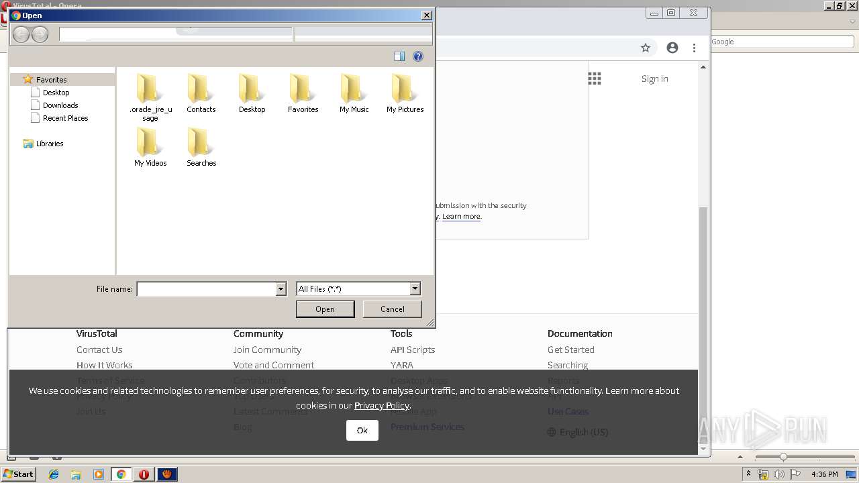Open the My Videos folder
The image size is (859, 483).
pyautogui.click(x=150, y=147)
